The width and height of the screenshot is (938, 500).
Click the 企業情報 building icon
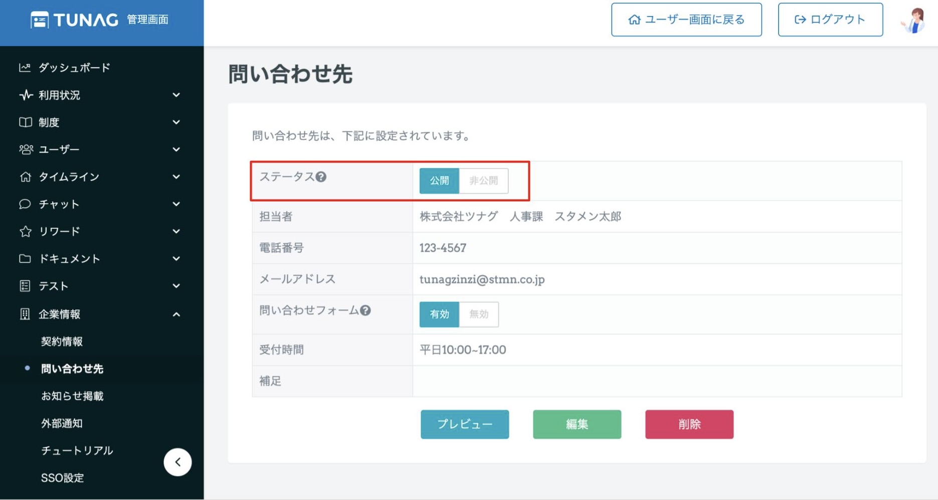click(25, 314)
